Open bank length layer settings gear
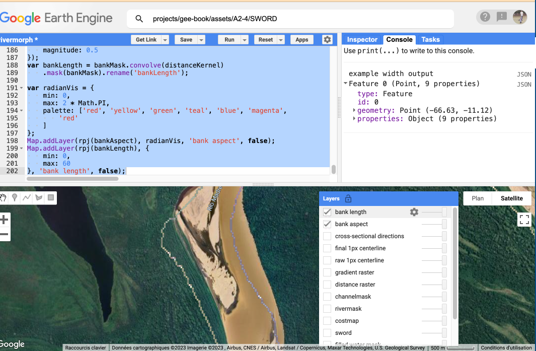The image size is (536, 351). tap(414, 212)
